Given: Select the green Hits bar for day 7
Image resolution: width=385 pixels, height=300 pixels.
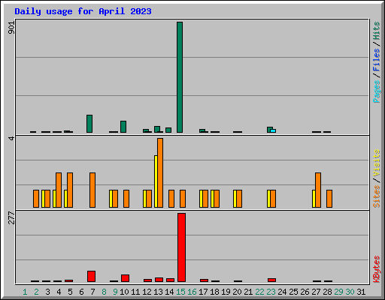Looking at the screenshot, I should coord(89,124).
